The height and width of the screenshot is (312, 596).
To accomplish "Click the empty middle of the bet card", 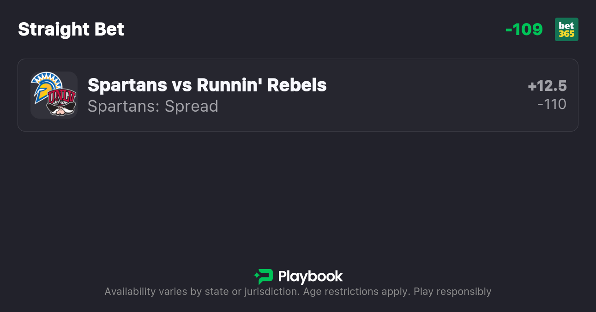I will 415,95.
